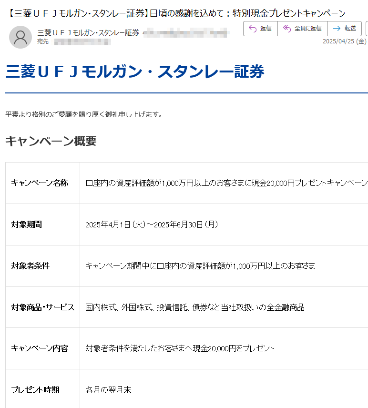The height and width of the screenshot is (408, 368).
Task: Click the 対象商品・サービス table cell
Action: click(43, 307)
